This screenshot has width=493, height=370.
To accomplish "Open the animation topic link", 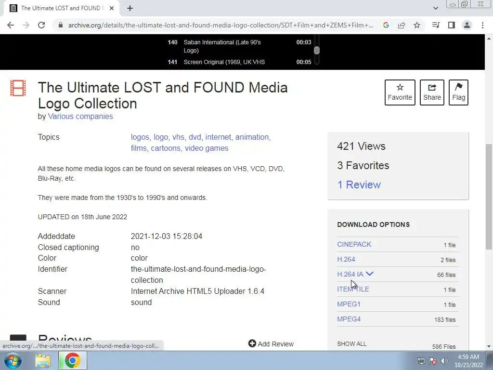I will click(x=252, y=137).
